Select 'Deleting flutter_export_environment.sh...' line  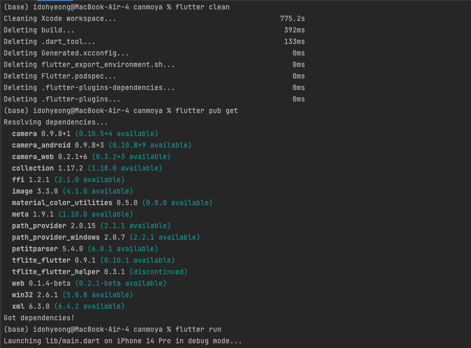click(x=89, y=64)
